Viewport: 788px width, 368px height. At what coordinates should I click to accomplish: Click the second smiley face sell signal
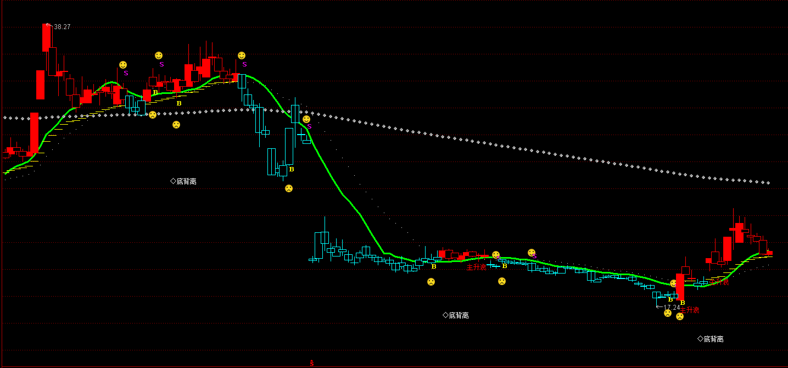tap(159, 55)
